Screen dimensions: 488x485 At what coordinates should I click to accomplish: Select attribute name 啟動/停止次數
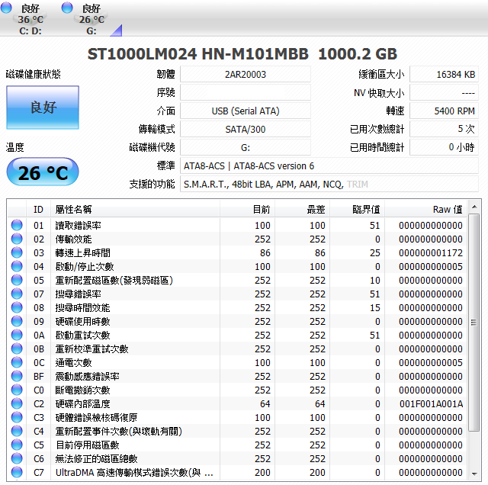tap(85, 266)
